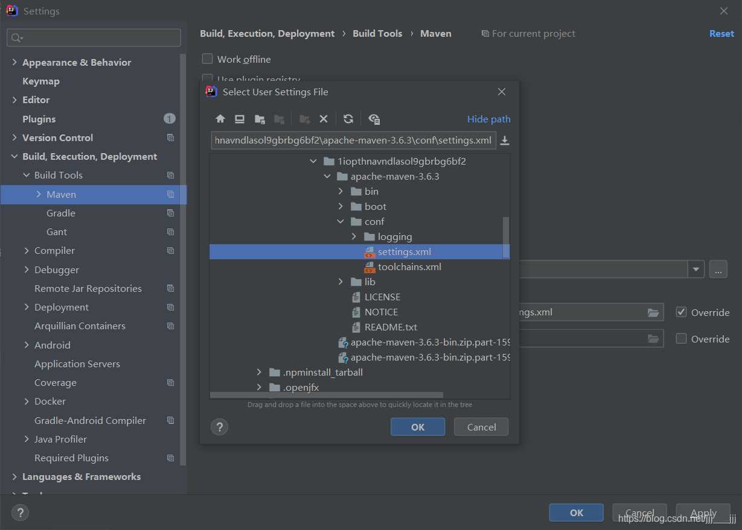This screenshot has width=742, height=530.
Task: Expand Languages & Frameworks section
Action: coord(14,476)
